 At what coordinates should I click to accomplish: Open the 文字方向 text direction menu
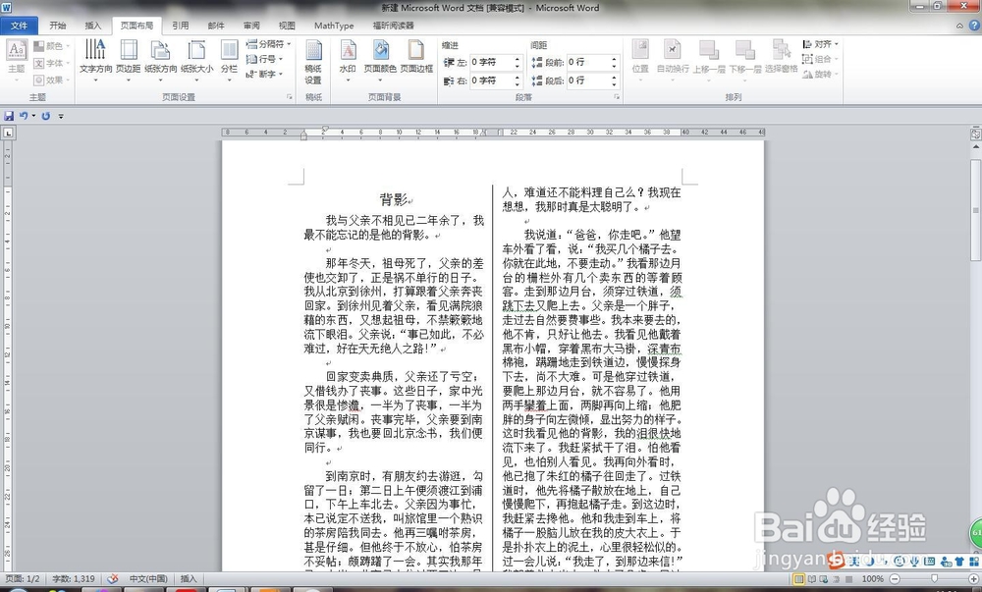pos(96,61)
